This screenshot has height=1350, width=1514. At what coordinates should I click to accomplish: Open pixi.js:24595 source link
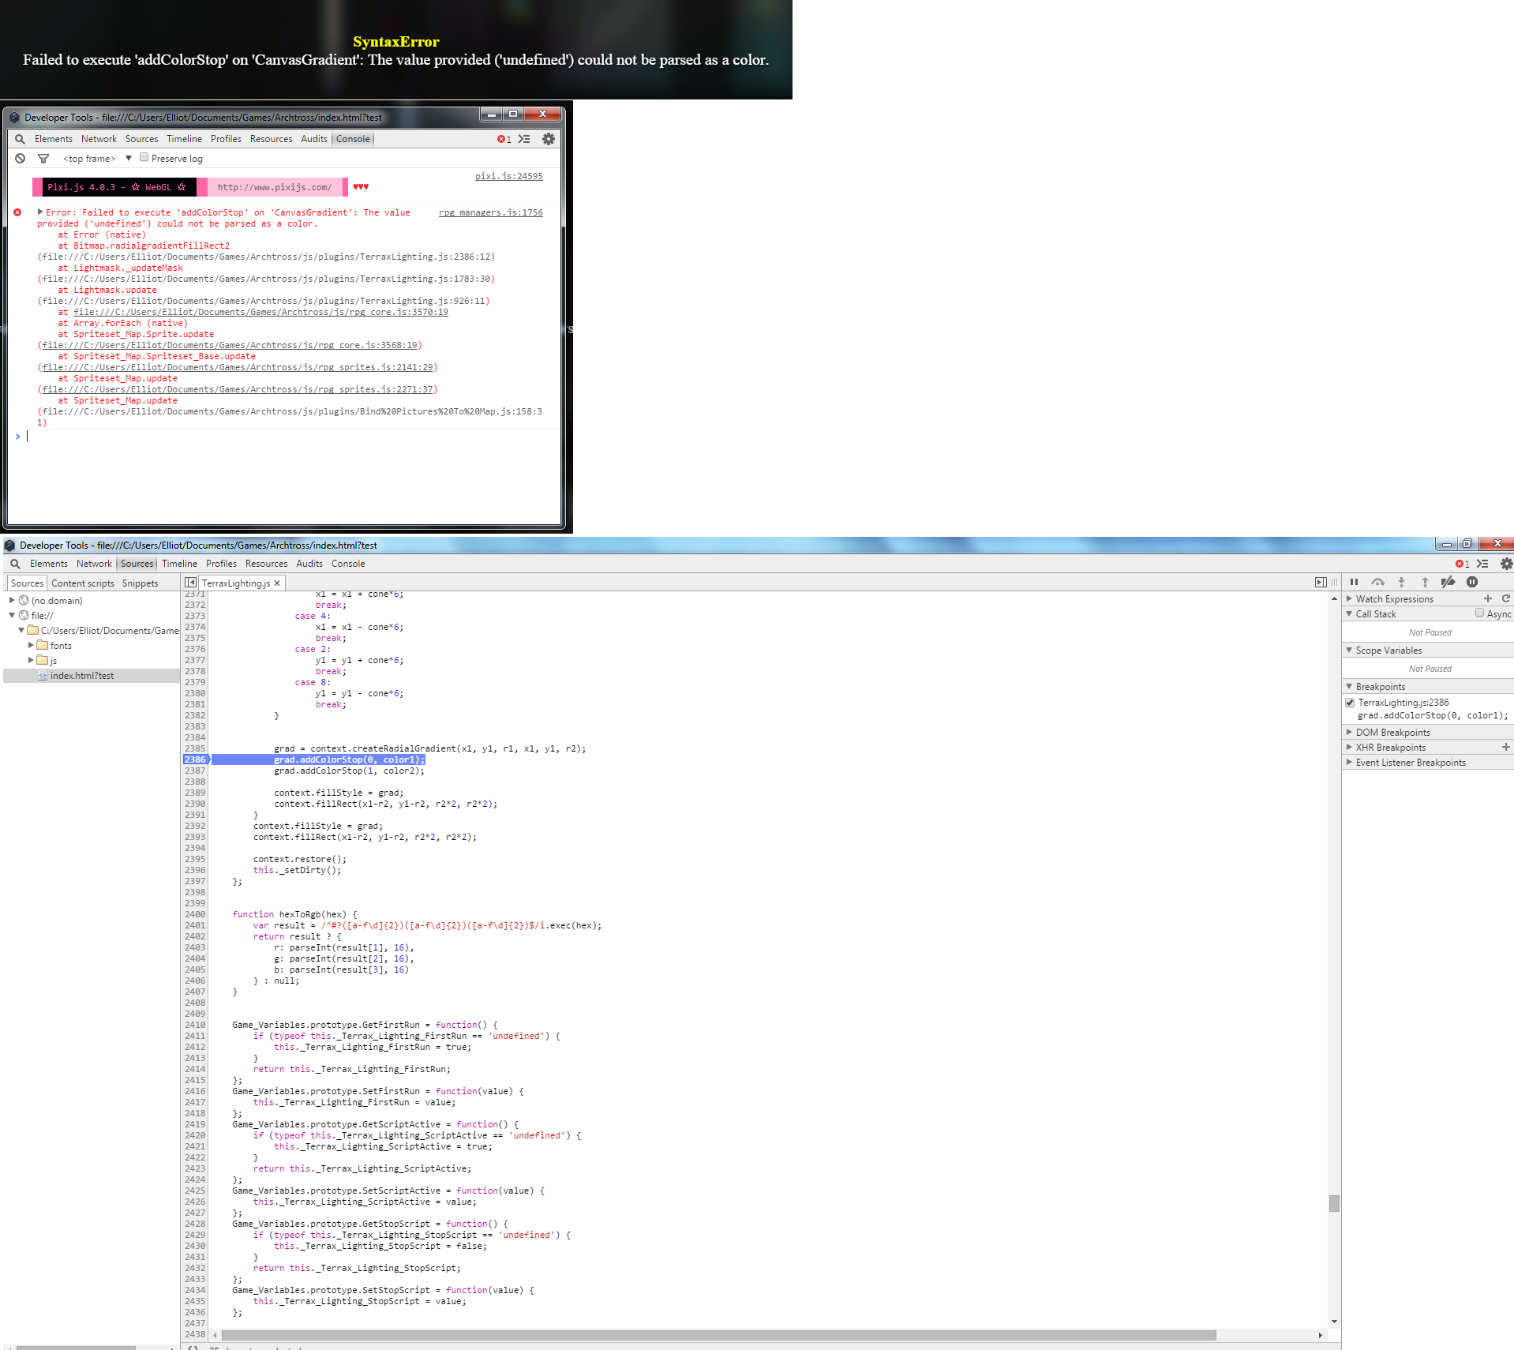pos(509,176)
